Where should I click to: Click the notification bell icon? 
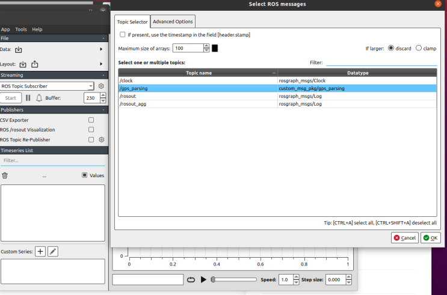pos(39,98)
